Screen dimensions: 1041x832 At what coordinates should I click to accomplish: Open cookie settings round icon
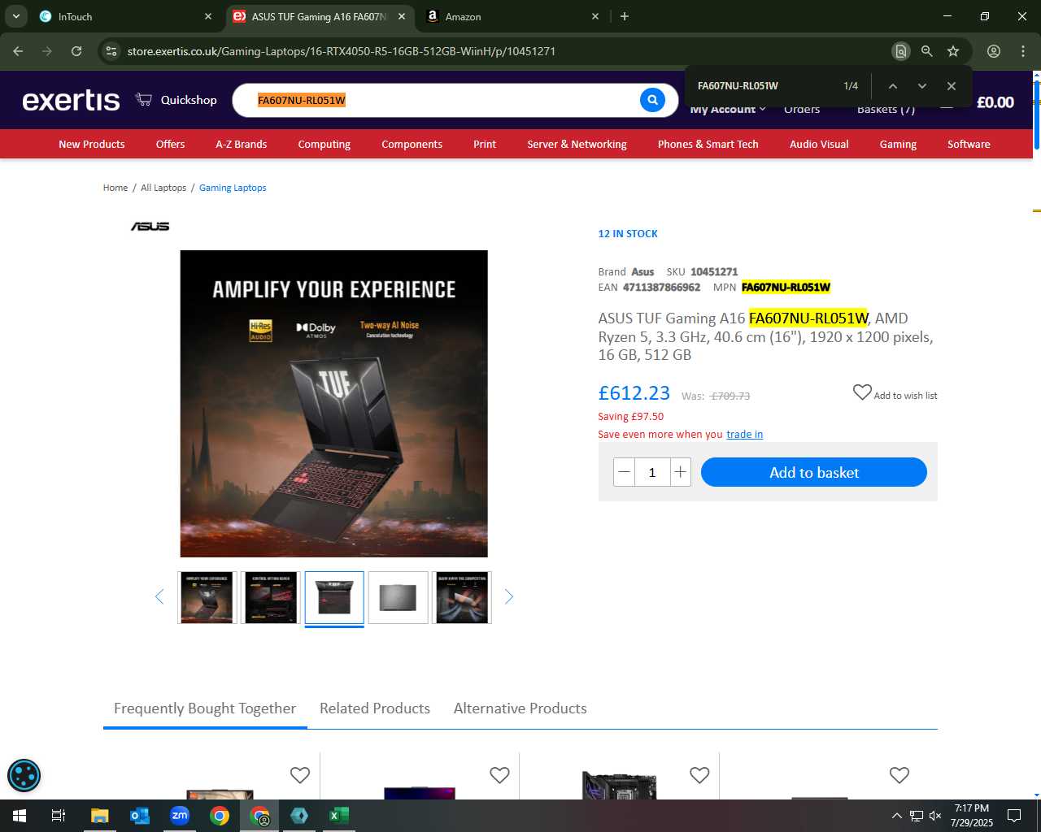(24, 775)
